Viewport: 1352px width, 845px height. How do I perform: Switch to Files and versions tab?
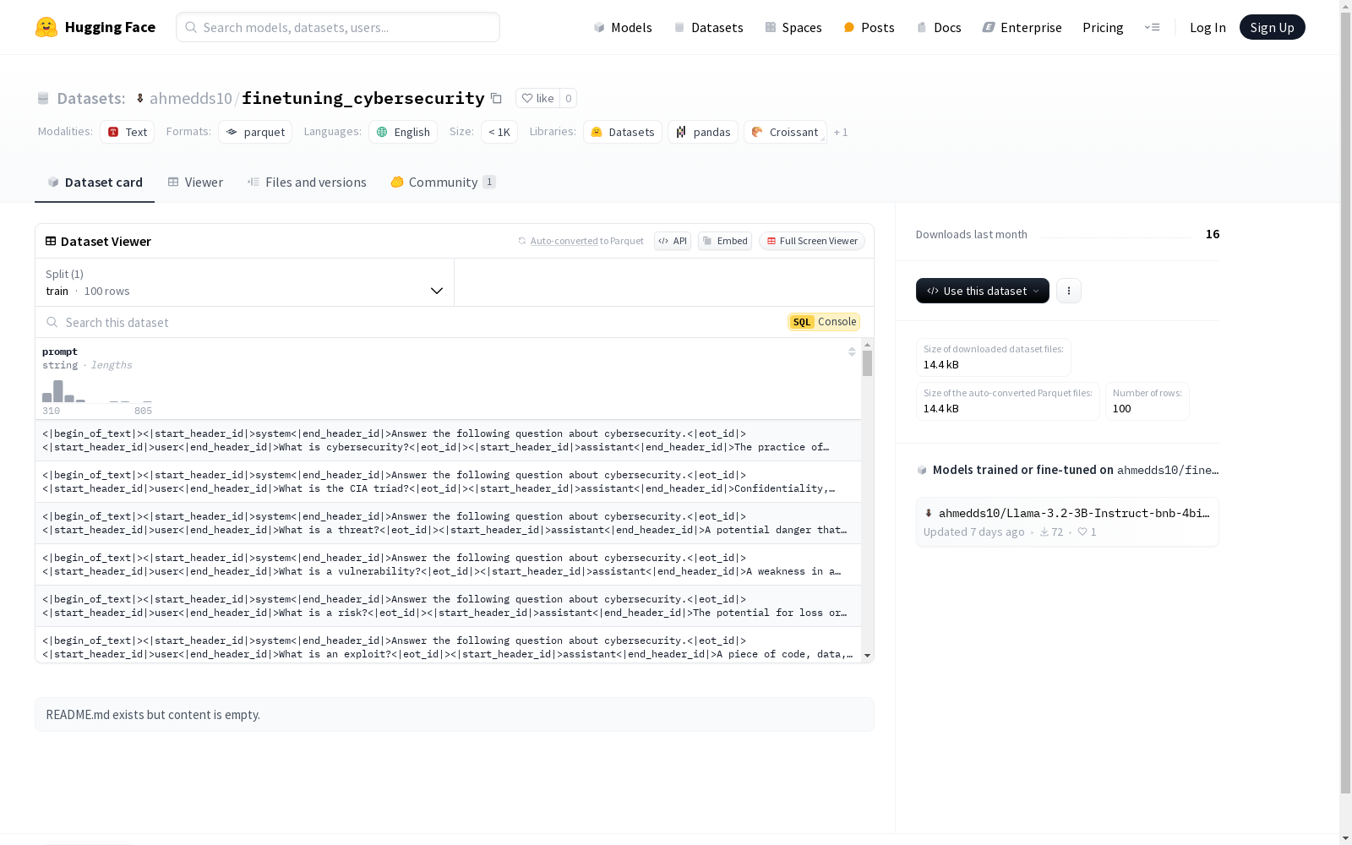point(307,182)
